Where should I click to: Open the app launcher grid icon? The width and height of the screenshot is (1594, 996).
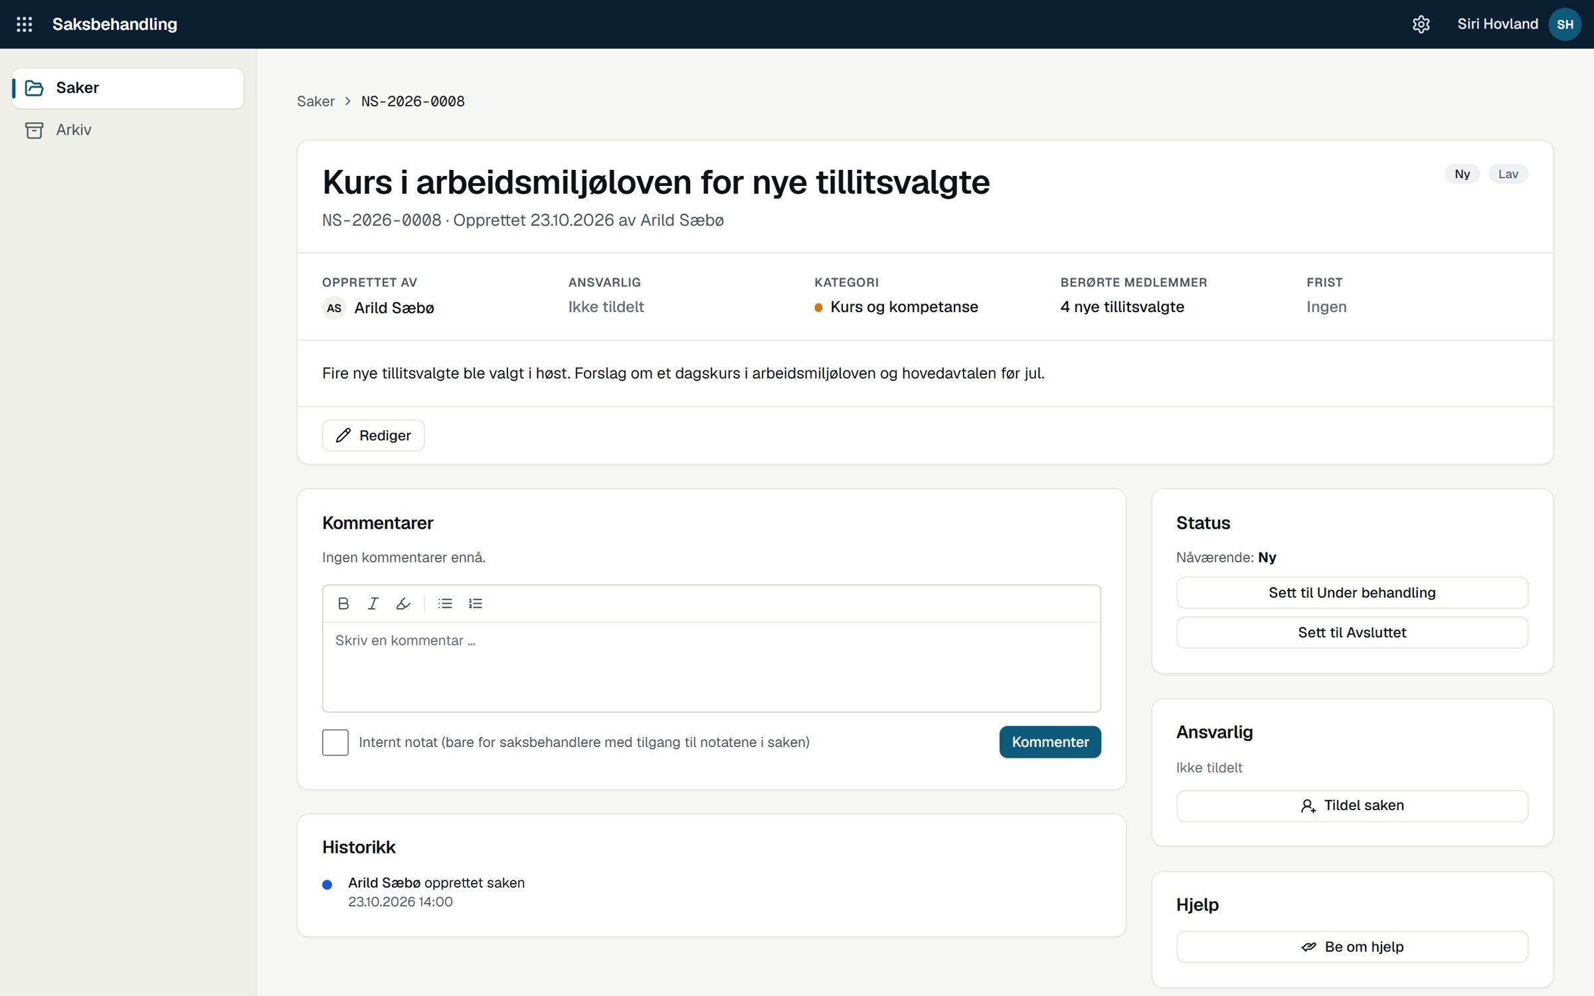[x=25, y=25]
